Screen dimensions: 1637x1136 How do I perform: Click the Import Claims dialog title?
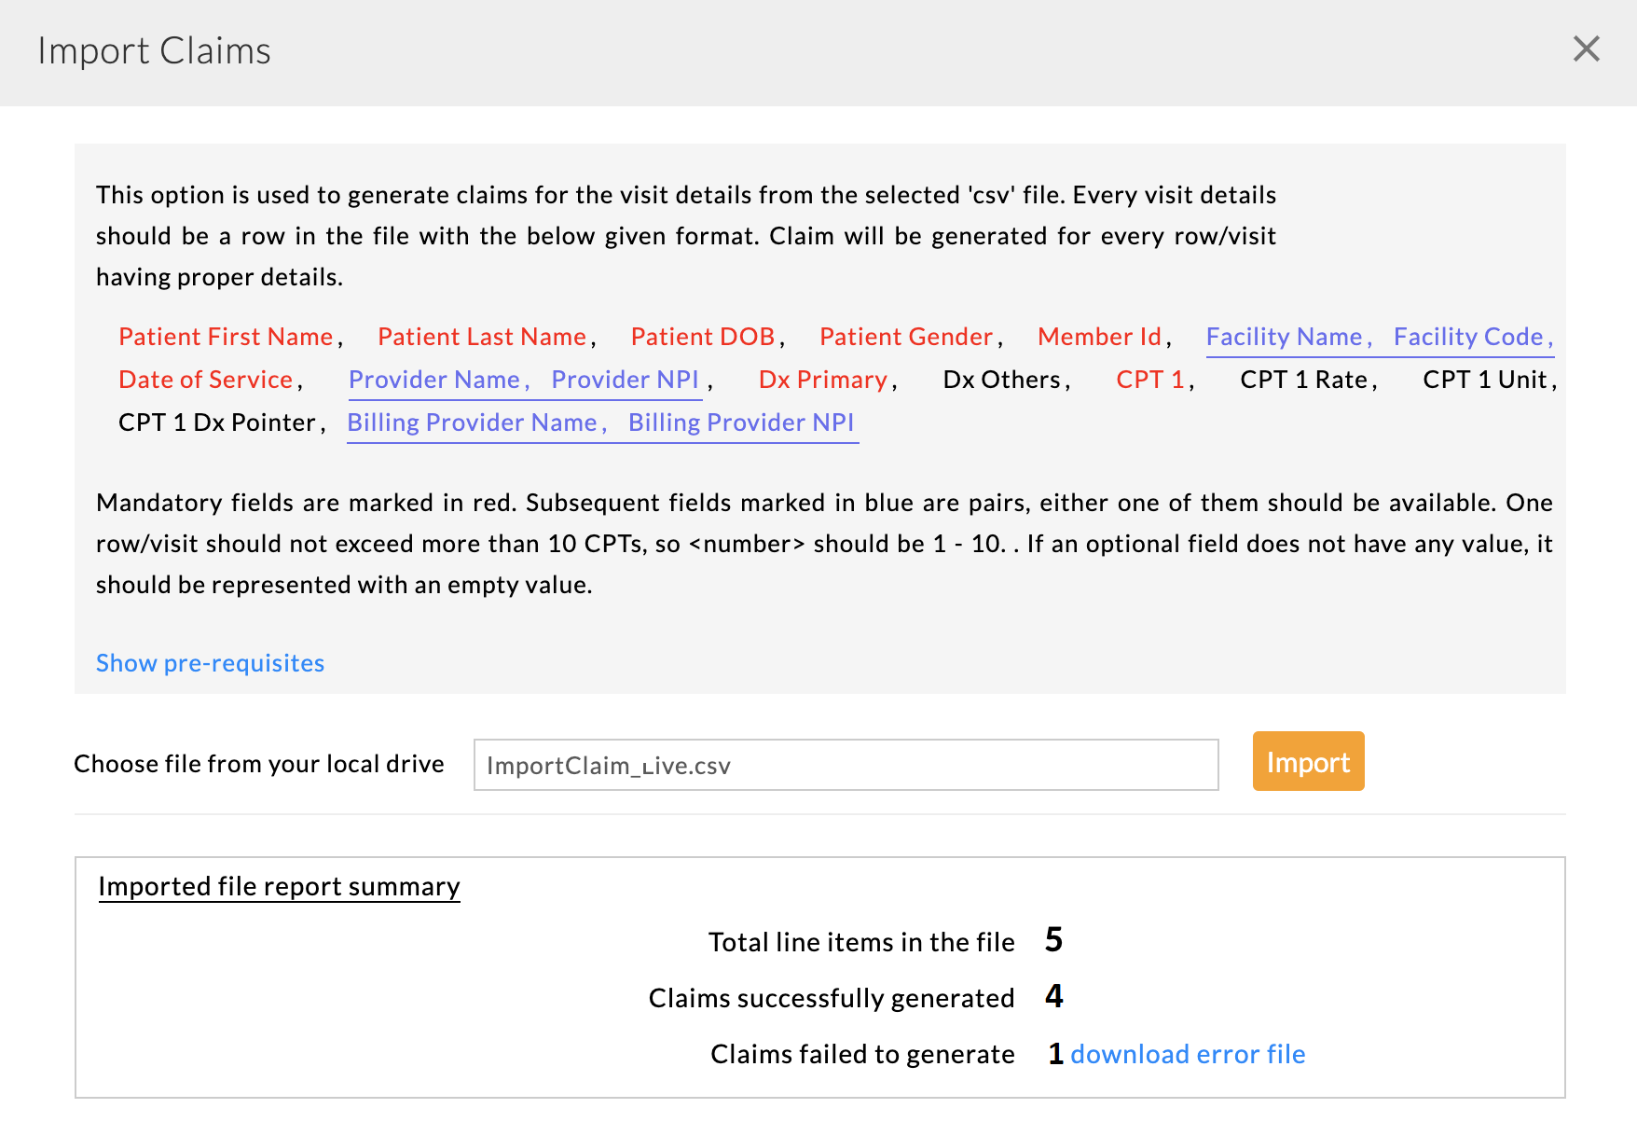[155, 51]
